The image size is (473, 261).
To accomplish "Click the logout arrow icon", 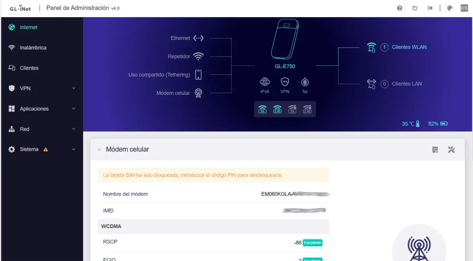I will click(x=430, y=8).
